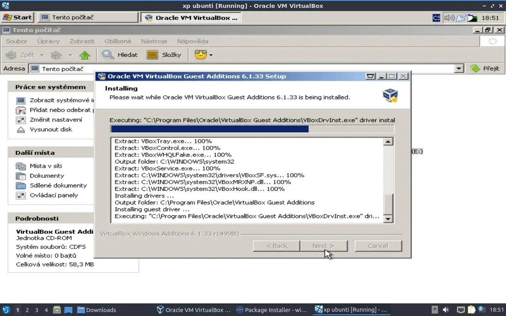
Task: Click the Next button in setup
Action: point(323,246)
